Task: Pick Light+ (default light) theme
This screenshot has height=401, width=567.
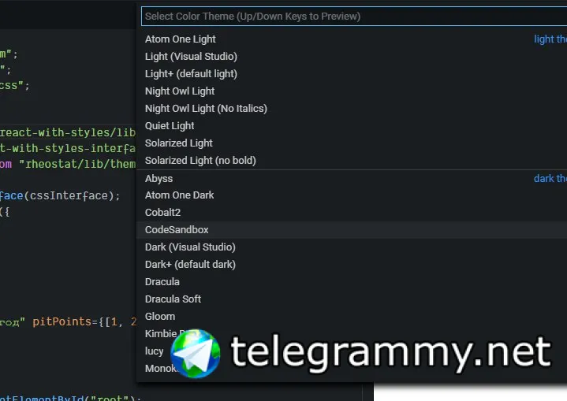Action: (352, 74)
